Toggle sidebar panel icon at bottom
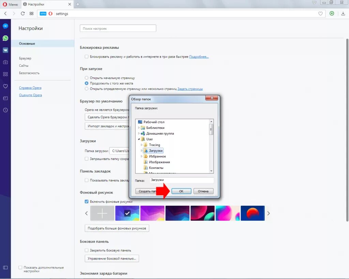The height and width of the screenshot is (279, 349). [x=5, y=267]
